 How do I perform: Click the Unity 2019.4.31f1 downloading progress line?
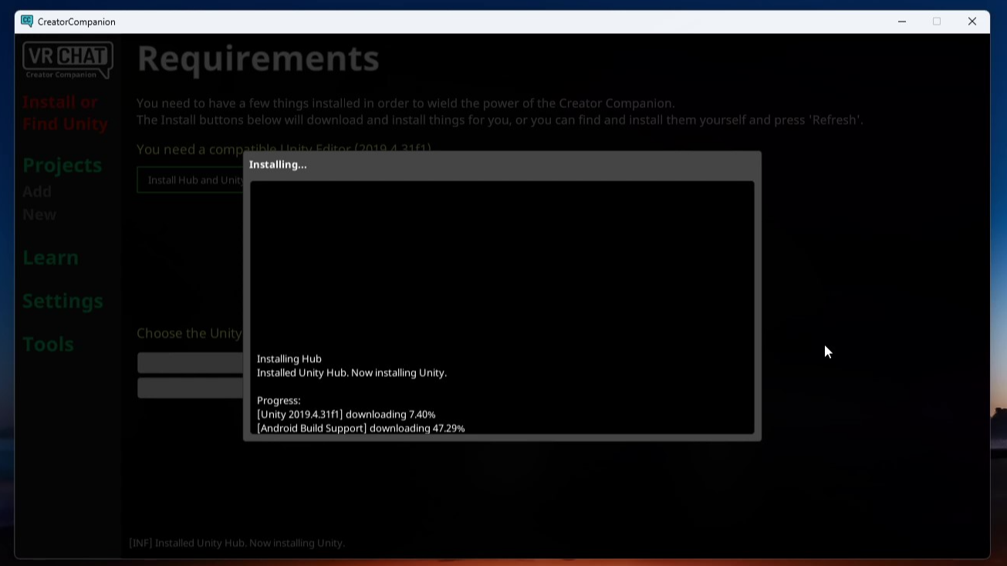click(x=346, y=414)
